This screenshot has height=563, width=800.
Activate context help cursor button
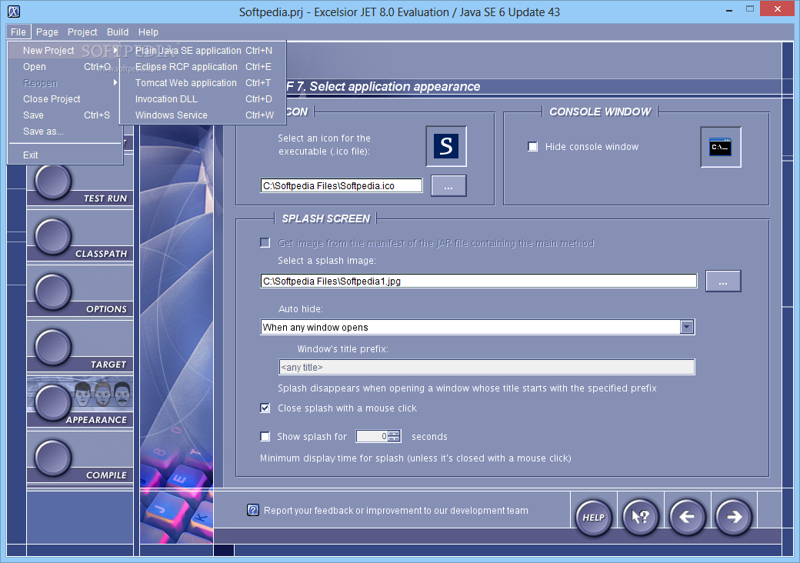pyautogui.click(x=640, y=517)
